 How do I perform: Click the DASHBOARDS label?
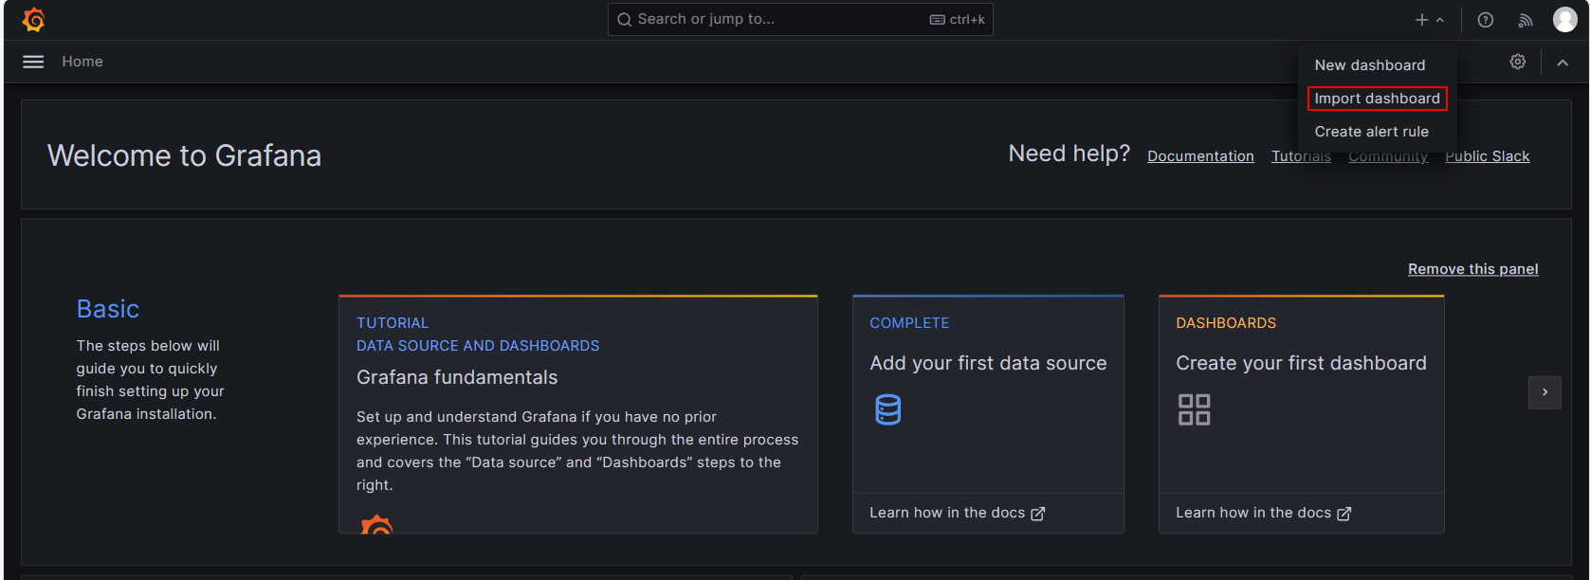click(1226, 323)
